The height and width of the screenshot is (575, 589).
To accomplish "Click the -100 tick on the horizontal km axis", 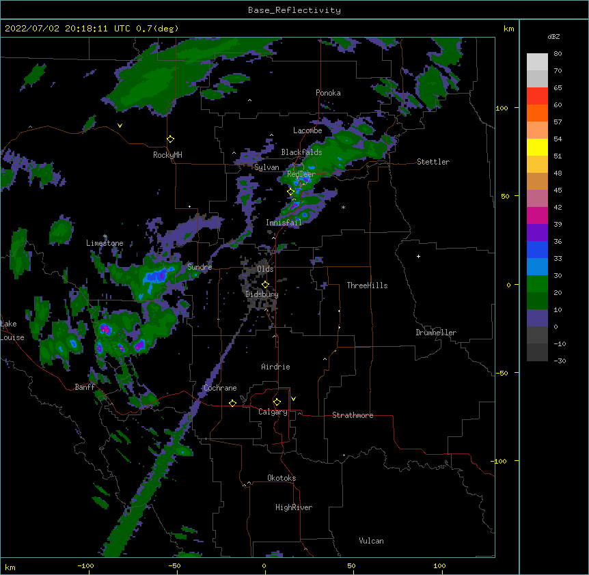I will 85,566.
